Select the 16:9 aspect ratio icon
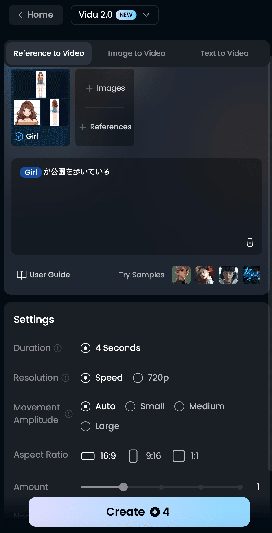 pyautogui.click(x=88, y=456)
